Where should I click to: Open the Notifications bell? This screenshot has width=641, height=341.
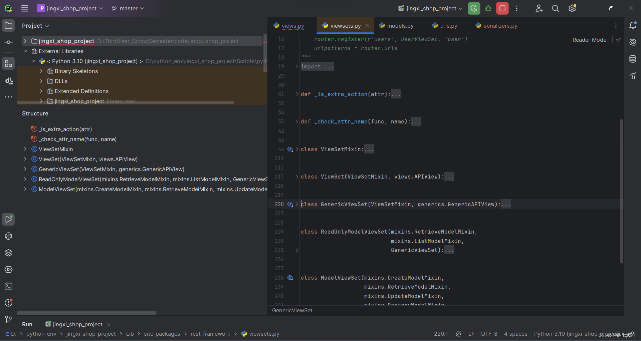coord(633,26)
